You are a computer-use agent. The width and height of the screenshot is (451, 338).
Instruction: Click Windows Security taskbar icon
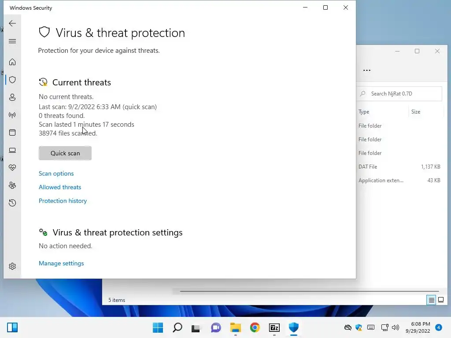tap(294, 327)
